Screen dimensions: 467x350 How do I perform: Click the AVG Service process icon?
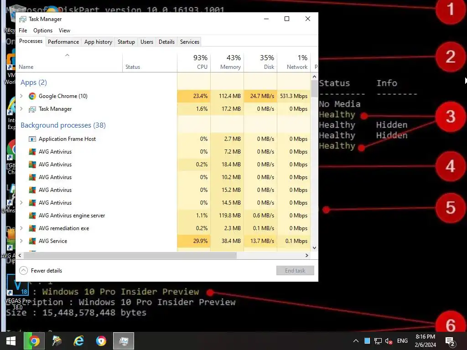(32, 241)
